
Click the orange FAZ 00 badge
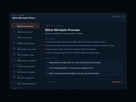point(48,26)
